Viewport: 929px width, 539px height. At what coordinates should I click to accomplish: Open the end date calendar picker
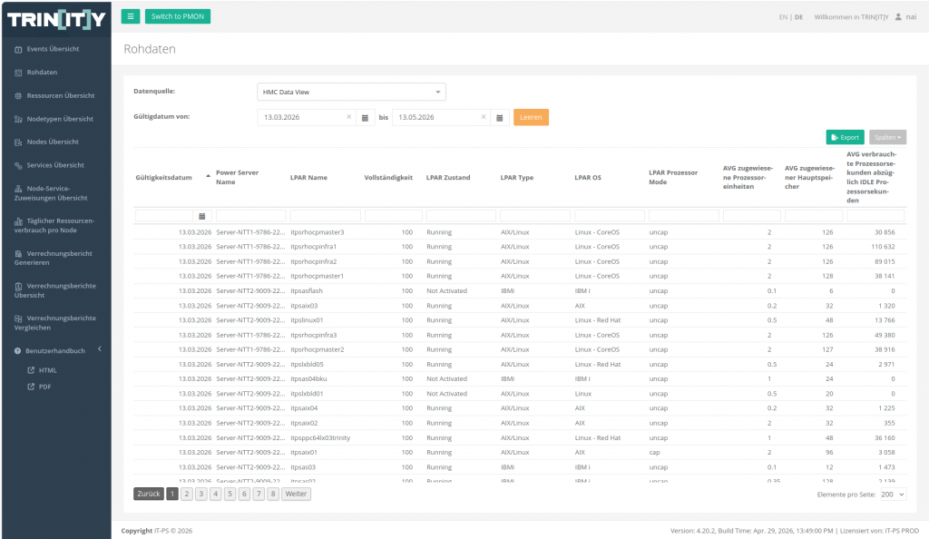(x=500, y=117)
